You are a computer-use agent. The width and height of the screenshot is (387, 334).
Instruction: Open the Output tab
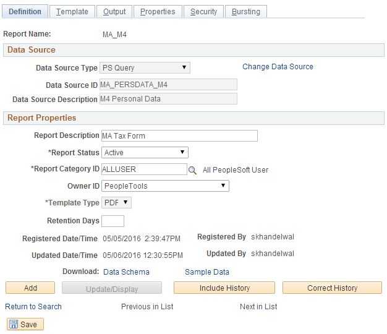click(114, 12)
